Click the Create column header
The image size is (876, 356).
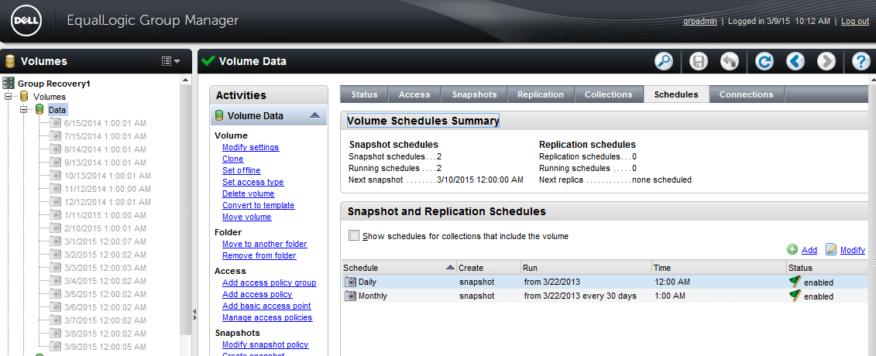(489, 268)
